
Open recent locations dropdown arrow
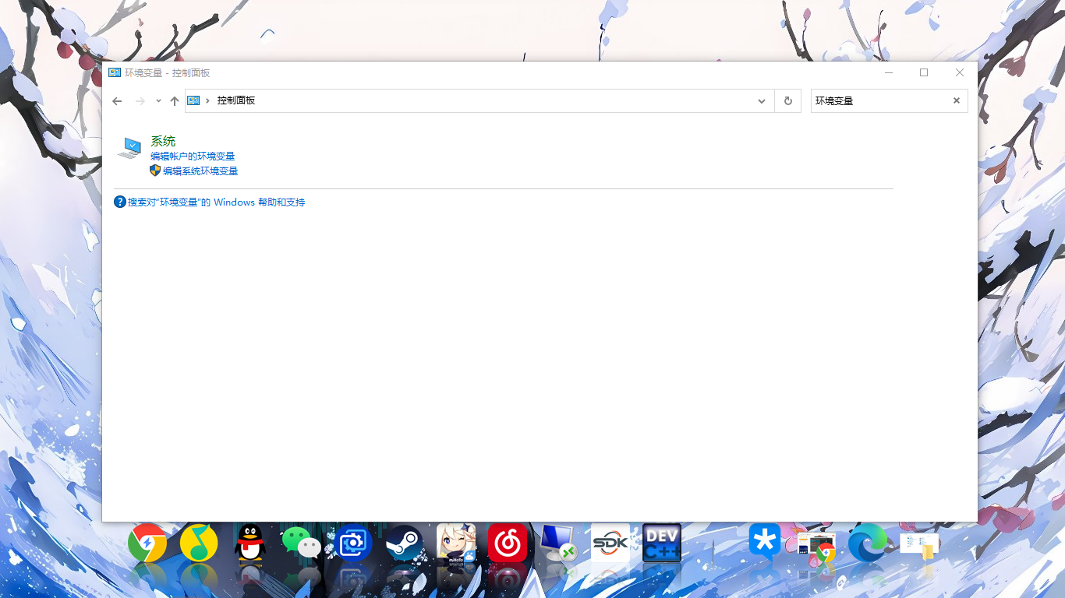coord(158,101)
